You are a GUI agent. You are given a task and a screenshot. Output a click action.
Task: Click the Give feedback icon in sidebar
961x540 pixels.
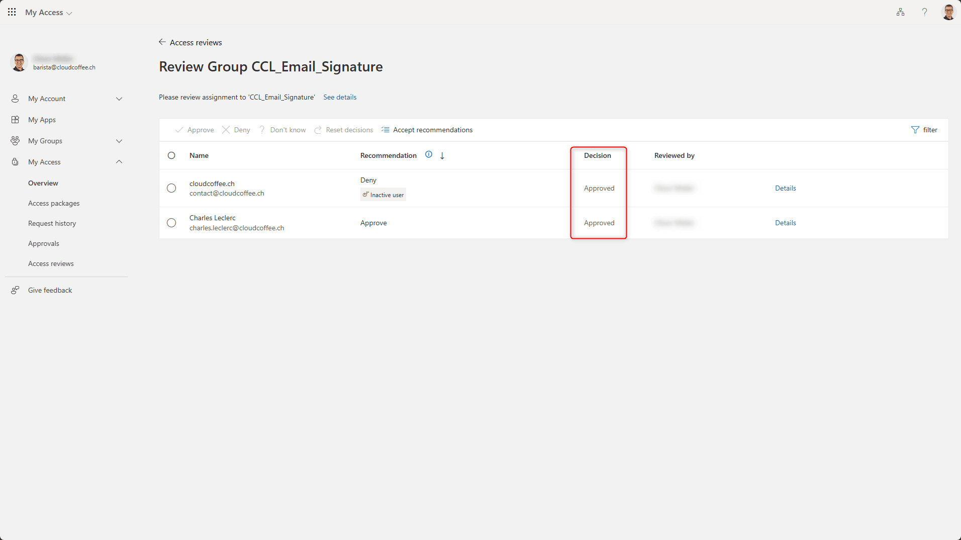[15, 290]
